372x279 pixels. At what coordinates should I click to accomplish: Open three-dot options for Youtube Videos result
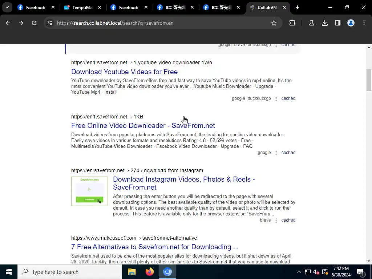click(276, 99)
